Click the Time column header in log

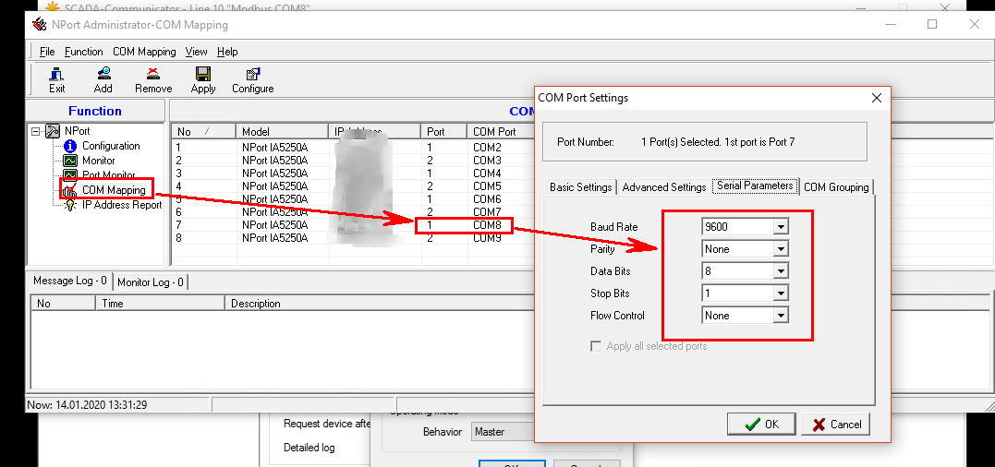pyautogui.click(x=160, y=304)
